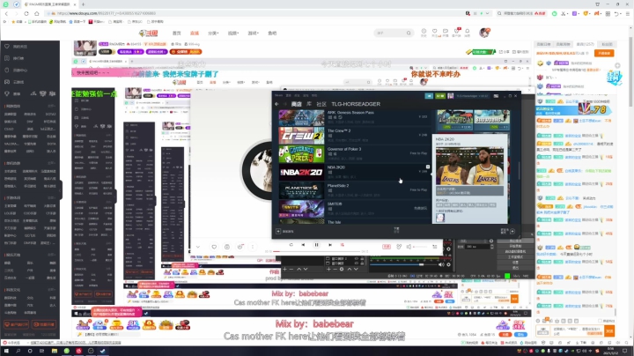Open Douyu 鱼吧 menu item
The image size is (634, 356).
click(272, 33)
